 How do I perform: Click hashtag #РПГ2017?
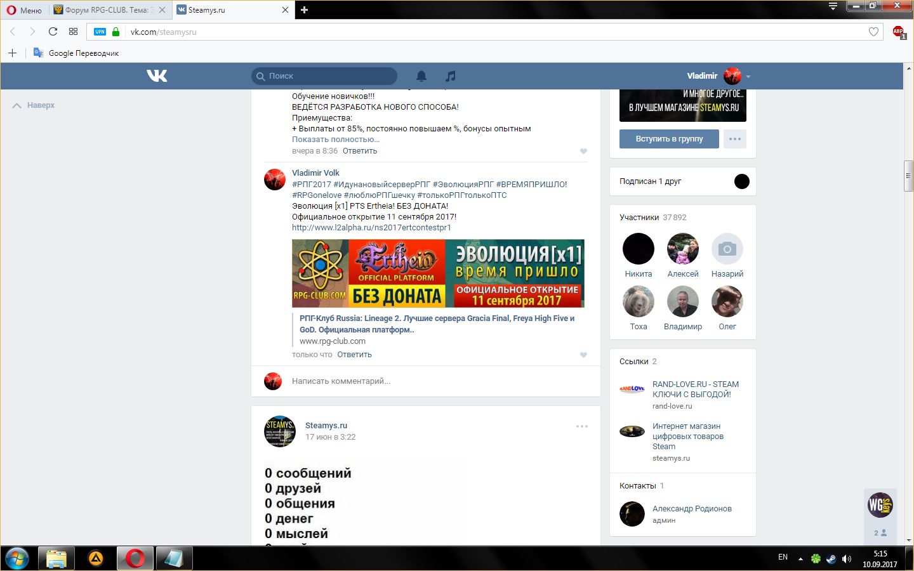pyautogui.click(x=311, y=184)
